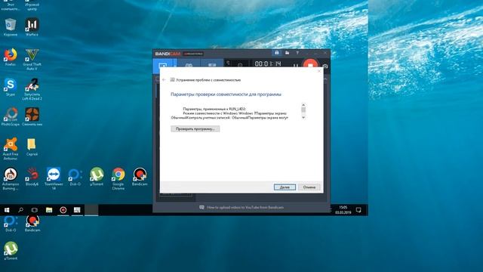Click the Отмена button
483x272 pixels.
pos(309,187)
